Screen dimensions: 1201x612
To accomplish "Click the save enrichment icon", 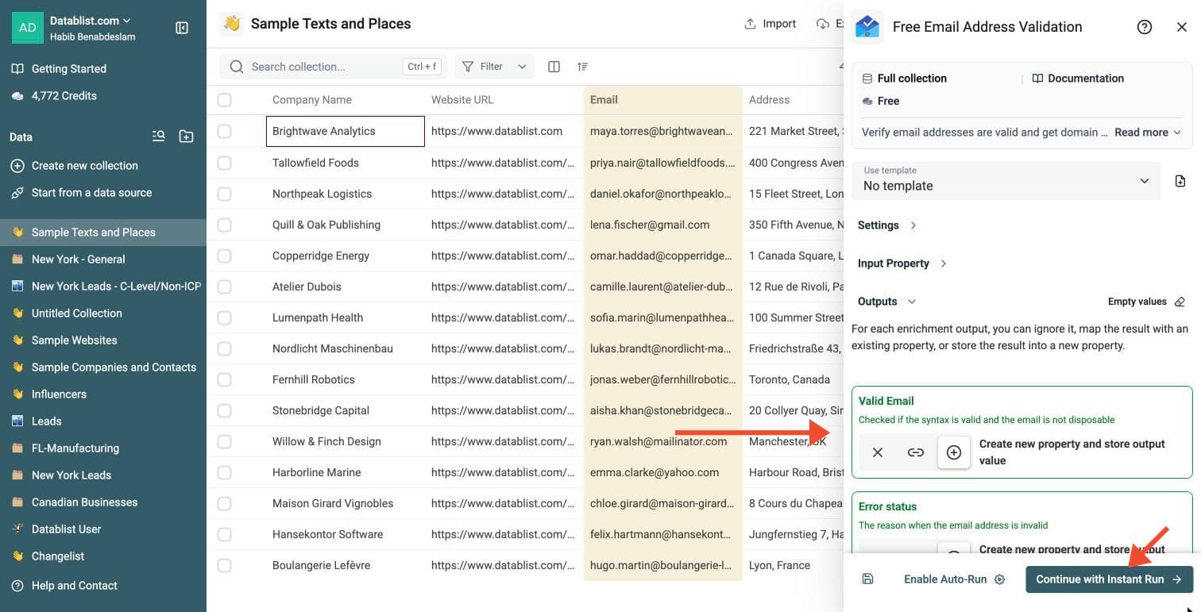I will pos(867,579).
